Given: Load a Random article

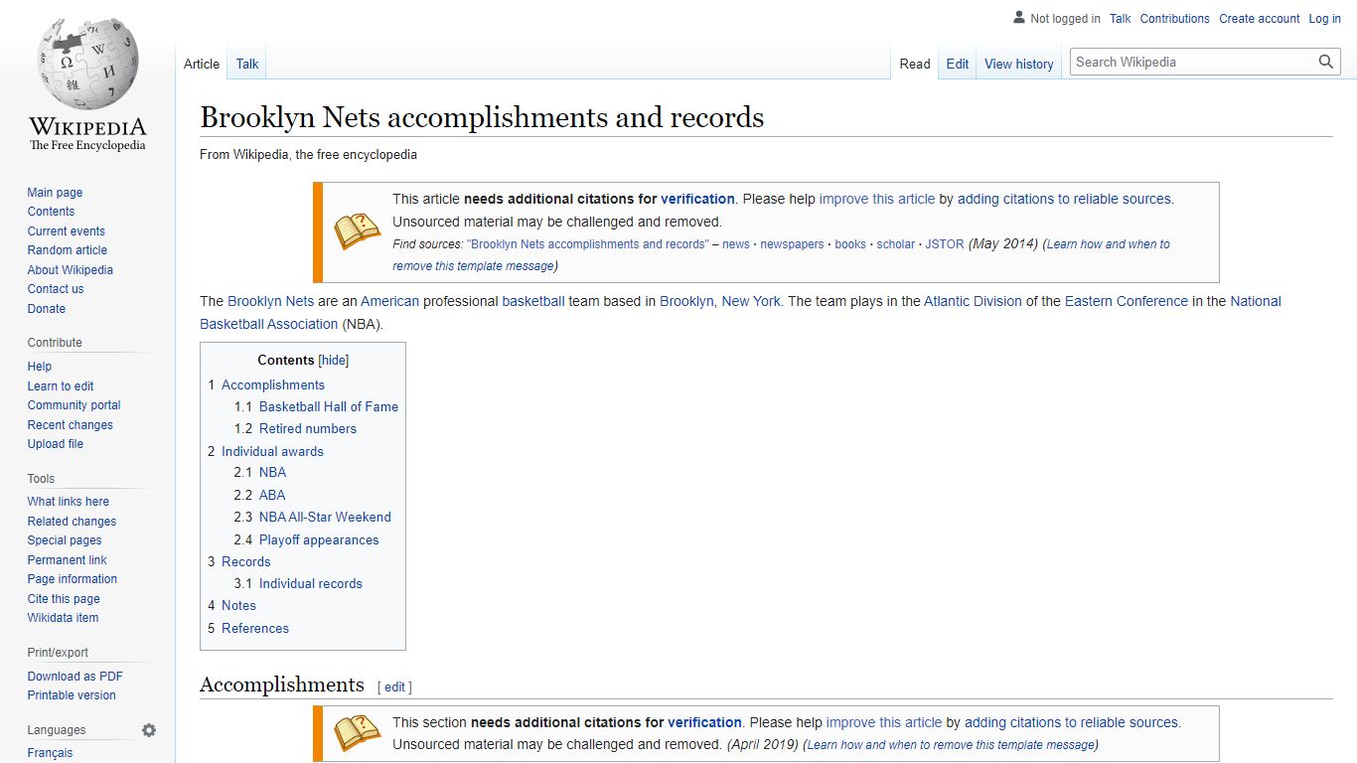Looking at the screenshot, I should click(67, 250).
